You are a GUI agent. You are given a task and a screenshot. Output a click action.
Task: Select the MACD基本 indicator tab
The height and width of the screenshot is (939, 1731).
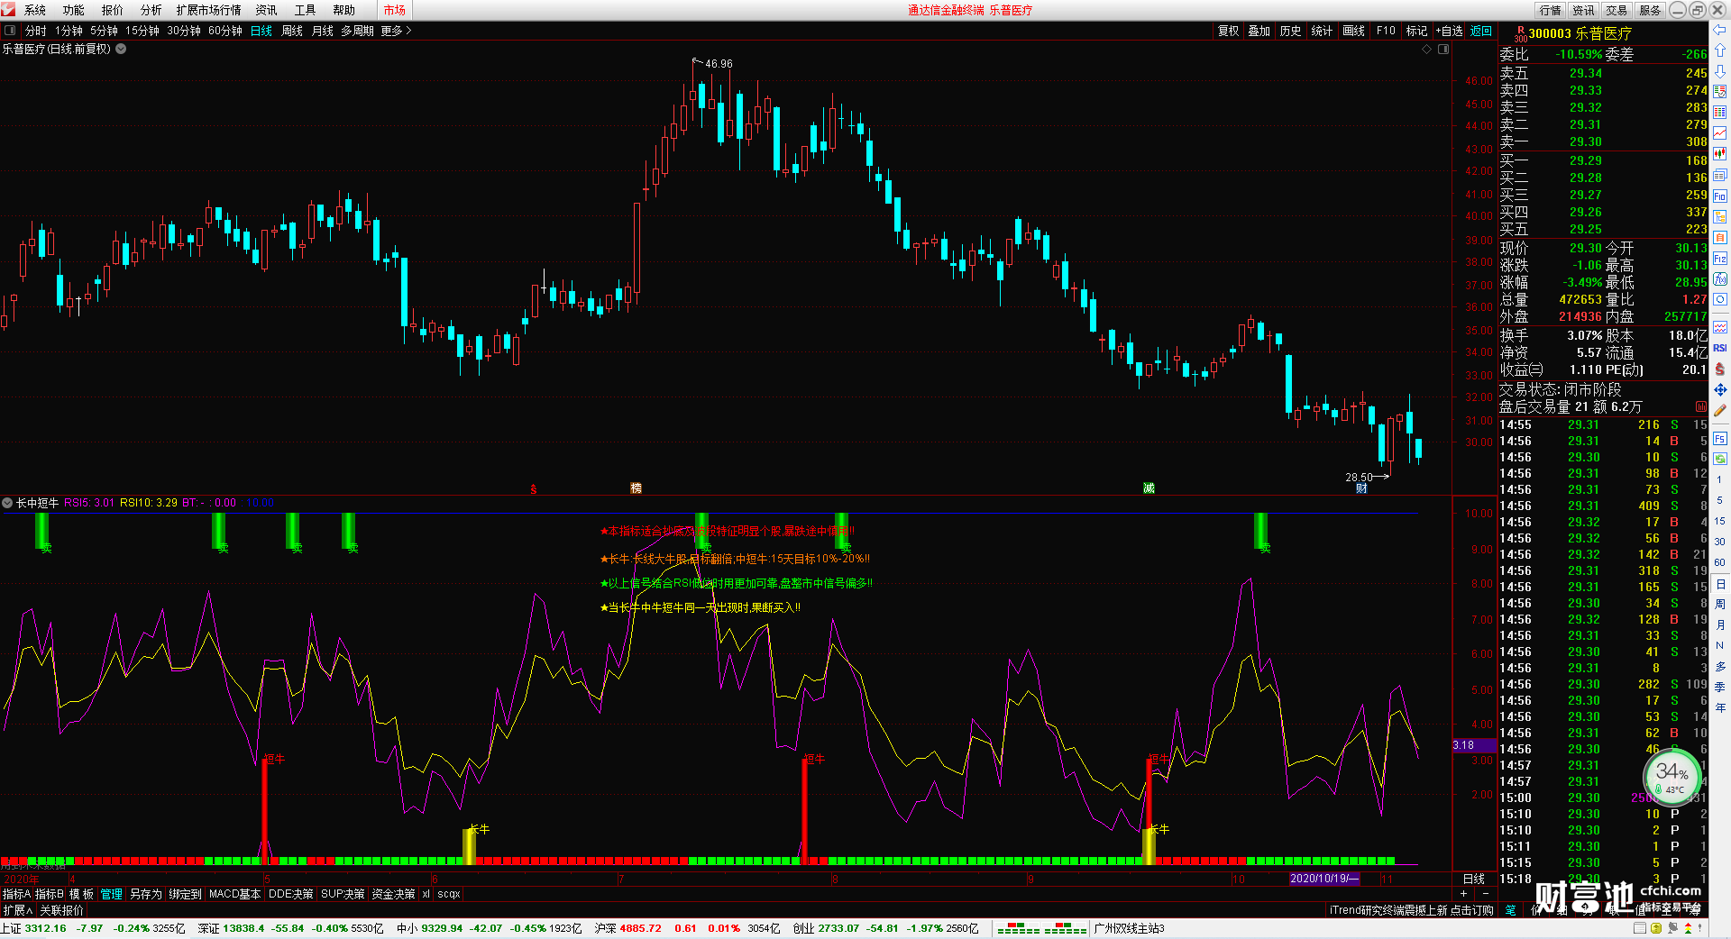[x=234, y=894]
